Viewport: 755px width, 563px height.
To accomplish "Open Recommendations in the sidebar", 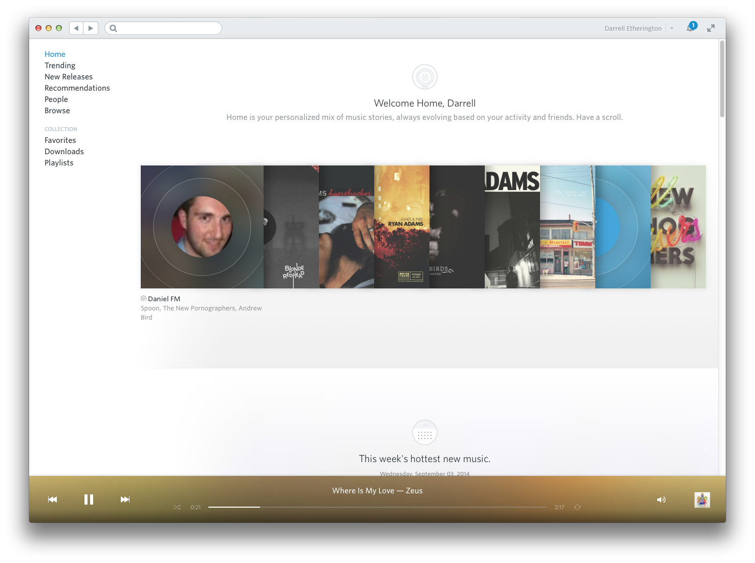I will pyautogui.click(x=77, y=88).
